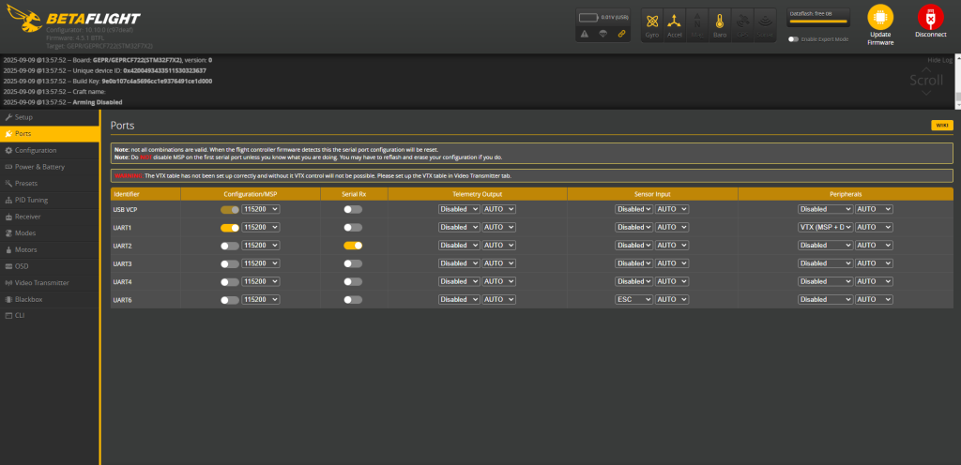
Task: Open UART6 Telemetry Output dropdown
Action: click(459, 300)
